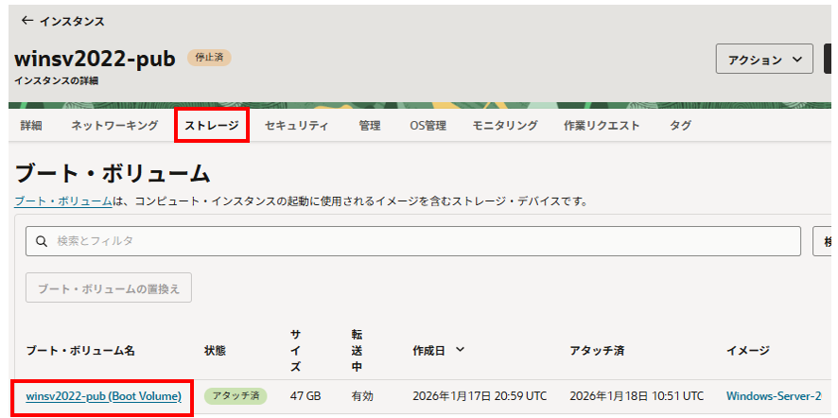Viewport: 838px width, 418px height.
Task: Click the back arrow to インスタンス
Action: (26, 20)
